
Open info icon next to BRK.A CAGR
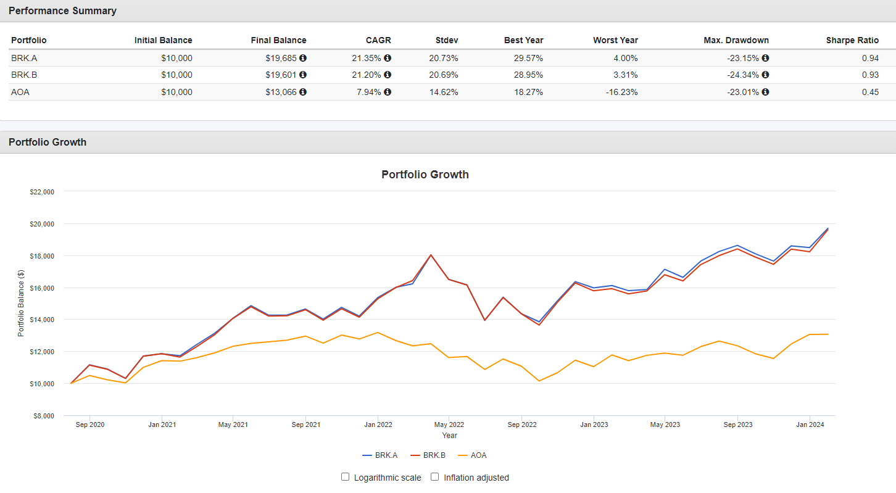pos(388,58)
